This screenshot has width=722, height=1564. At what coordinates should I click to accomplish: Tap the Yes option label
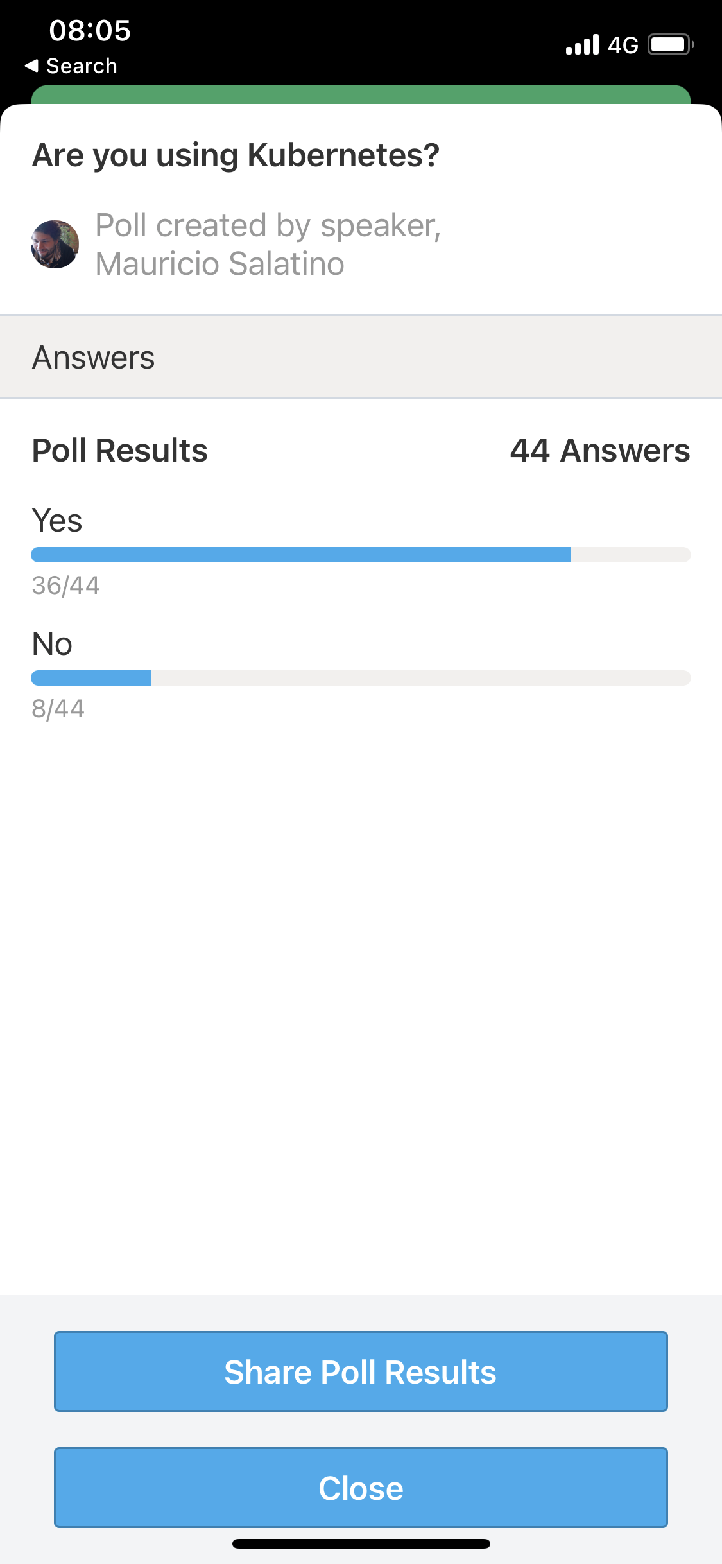(57, 520)
